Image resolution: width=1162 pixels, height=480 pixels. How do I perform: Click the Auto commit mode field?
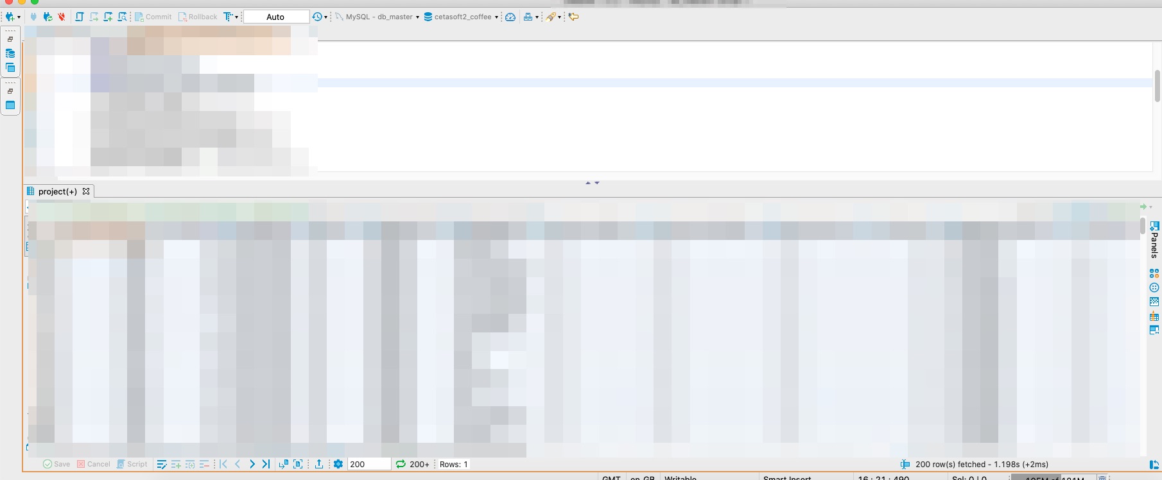276,17
